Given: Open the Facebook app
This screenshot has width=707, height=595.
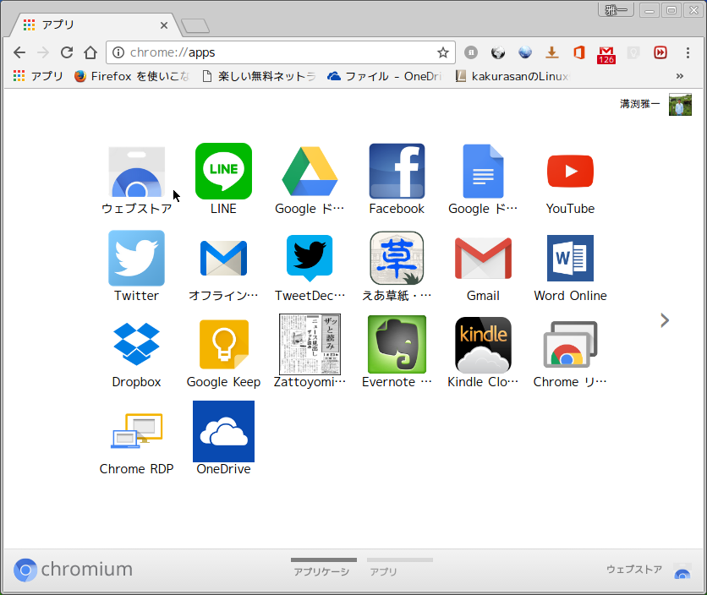Looking at the screenshot, I should (x=397, y=172).
